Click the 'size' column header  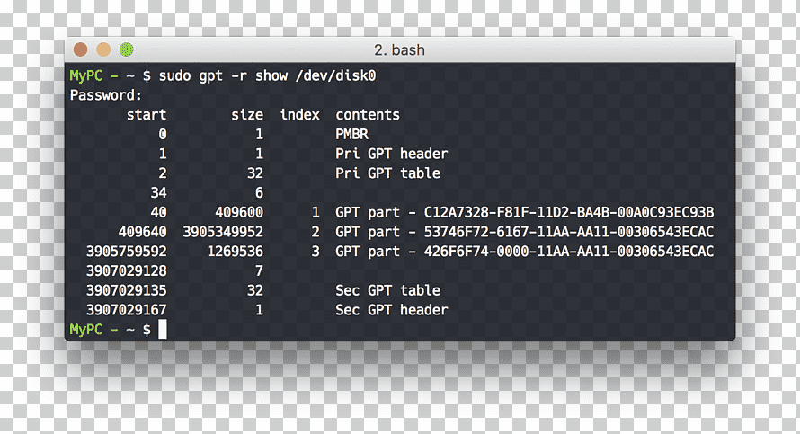(247, 115)
